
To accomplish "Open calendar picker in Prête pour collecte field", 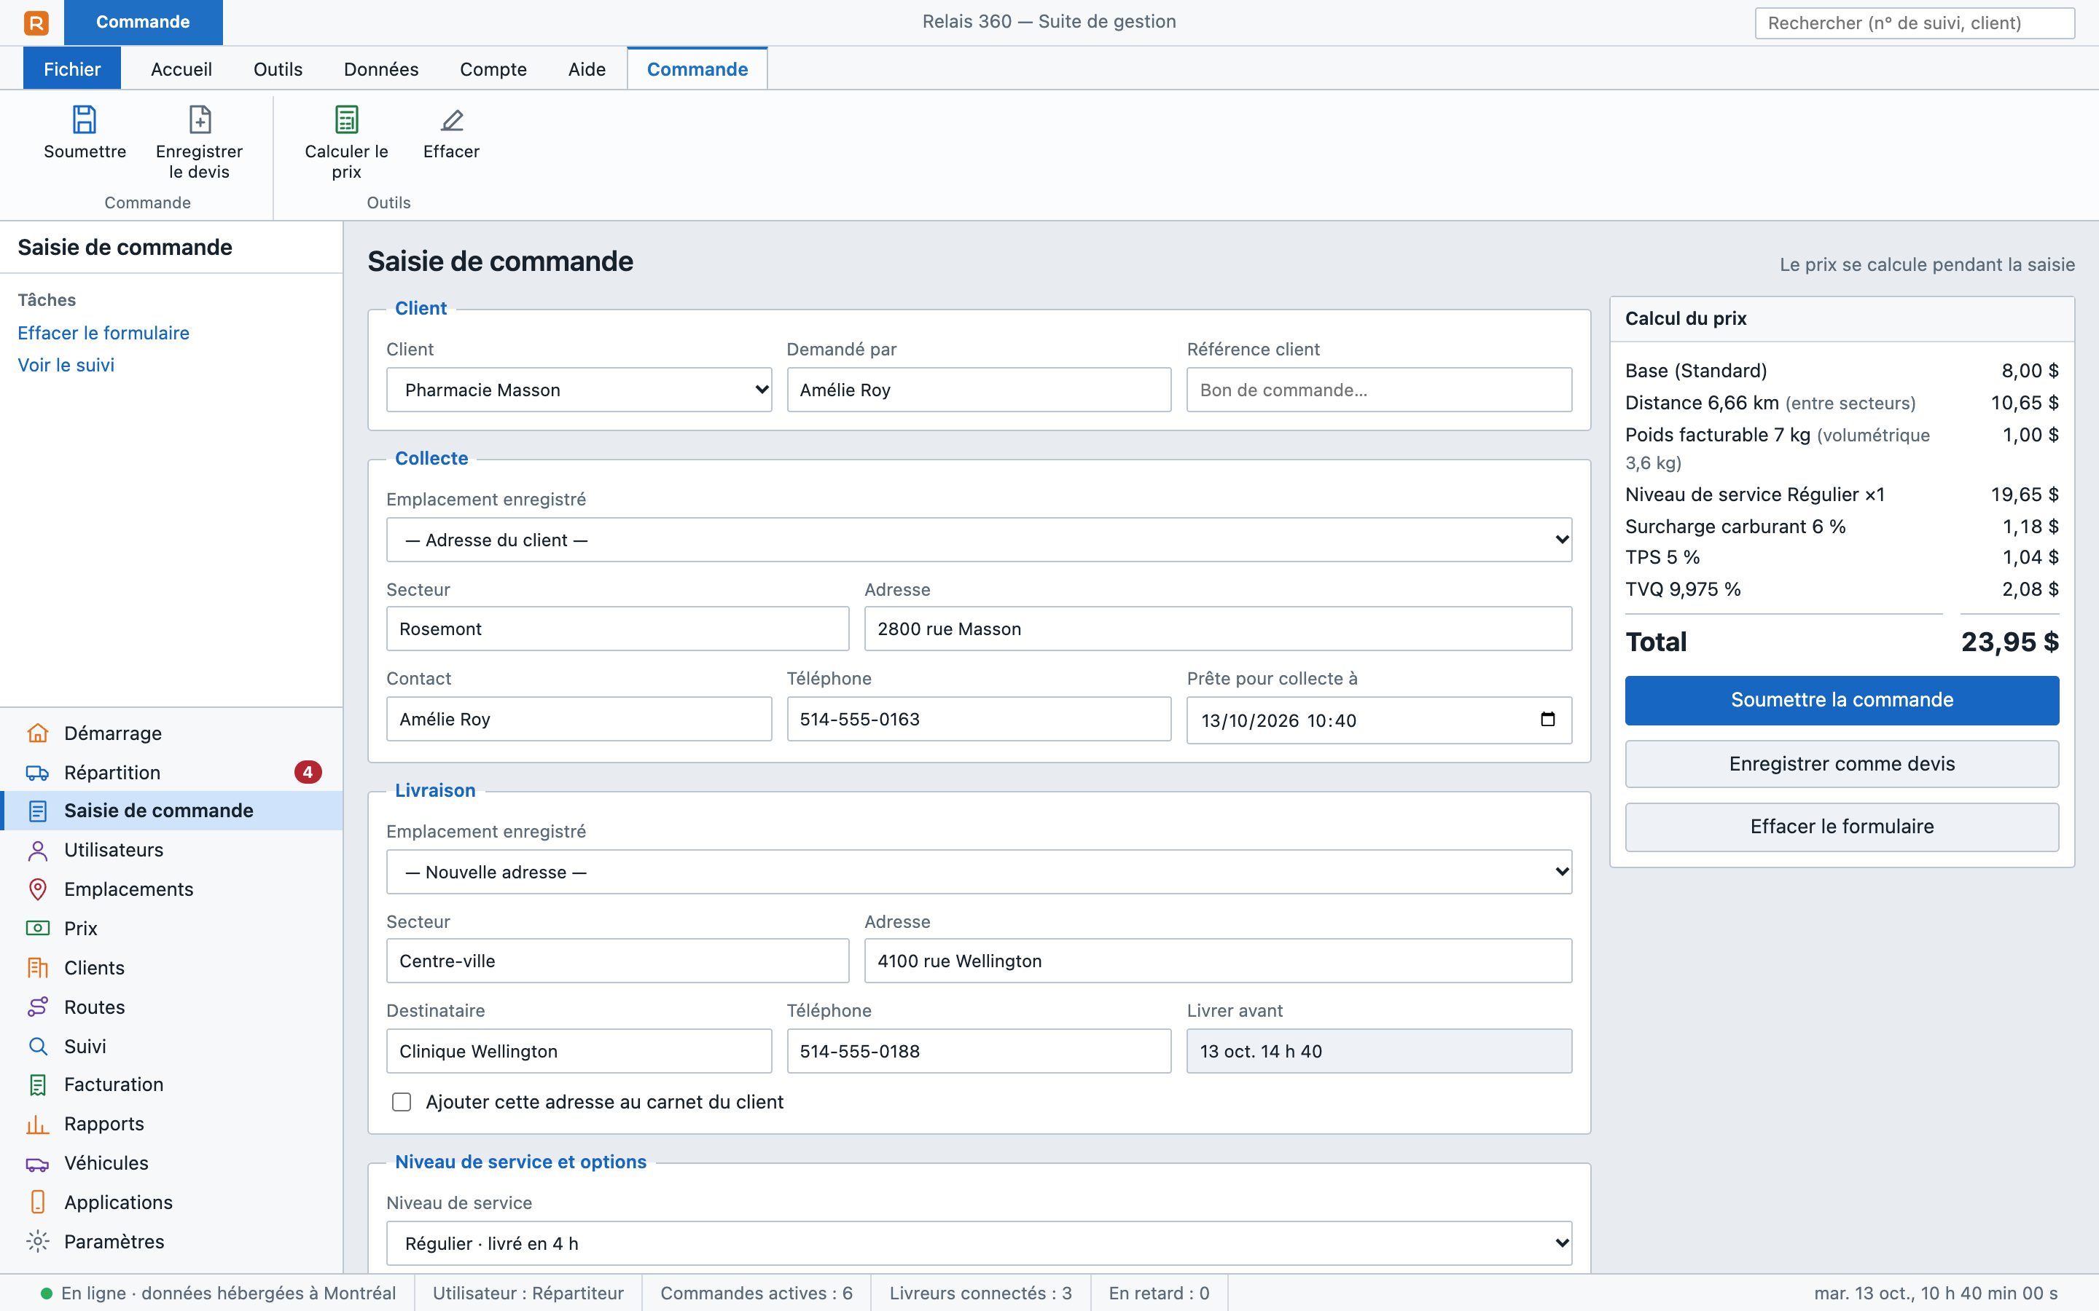I will click(x=1547, y=720).
